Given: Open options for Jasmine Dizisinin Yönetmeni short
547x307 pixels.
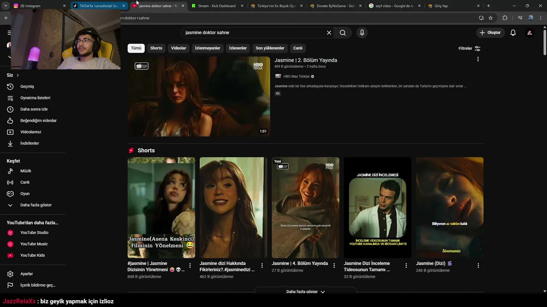Looking at the screenshot, I should click(190, 266).
